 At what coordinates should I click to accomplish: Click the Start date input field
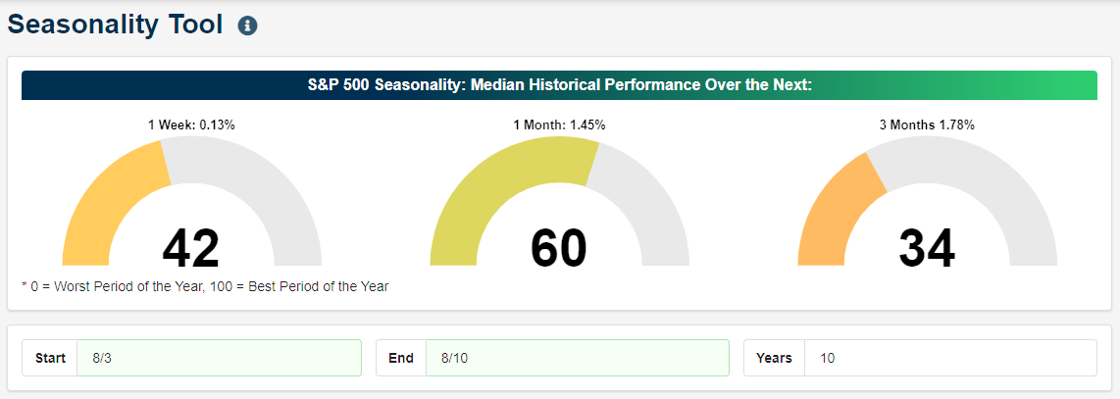point(220,358)
